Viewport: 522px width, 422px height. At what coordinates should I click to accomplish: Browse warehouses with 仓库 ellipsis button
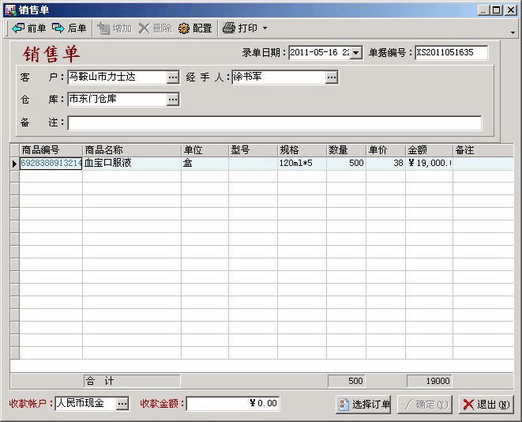pyautogui.click(x=173, y=100)
